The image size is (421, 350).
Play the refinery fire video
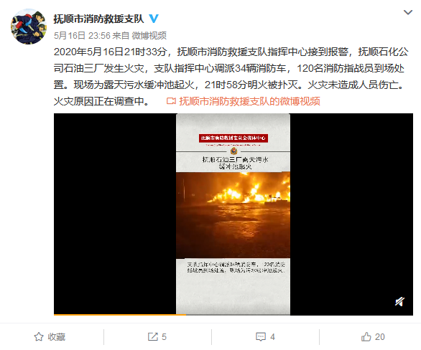[x=233, y=214]
